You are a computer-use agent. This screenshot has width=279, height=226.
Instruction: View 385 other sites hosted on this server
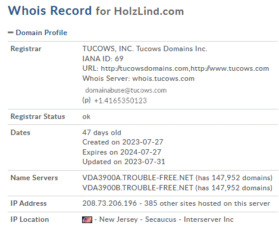[207, 203]
